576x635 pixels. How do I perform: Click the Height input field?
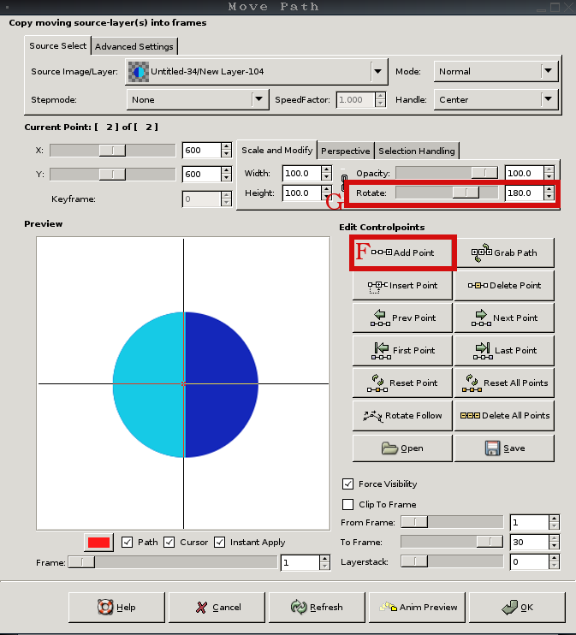pos(302,193)
